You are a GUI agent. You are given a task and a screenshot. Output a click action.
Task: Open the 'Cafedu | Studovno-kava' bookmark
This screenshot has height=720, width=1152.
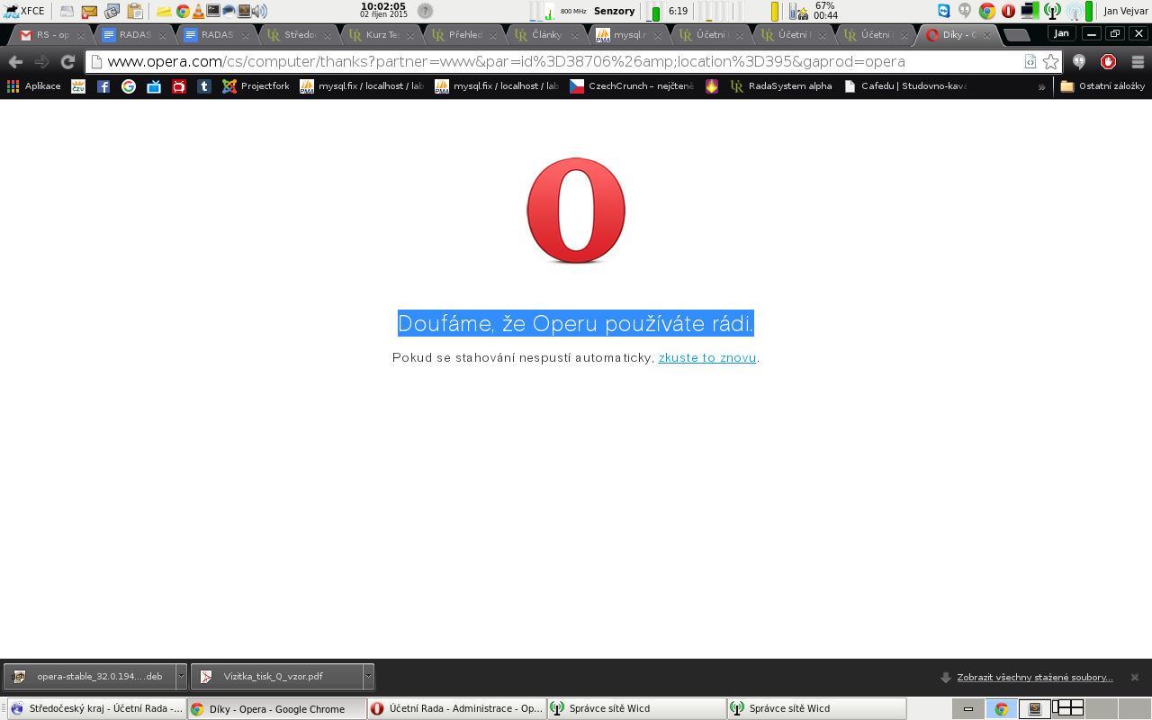coord(905,86)
